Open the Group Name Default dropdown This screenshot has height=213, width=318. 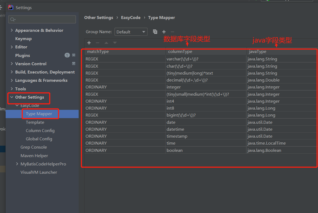click(131, 32)
